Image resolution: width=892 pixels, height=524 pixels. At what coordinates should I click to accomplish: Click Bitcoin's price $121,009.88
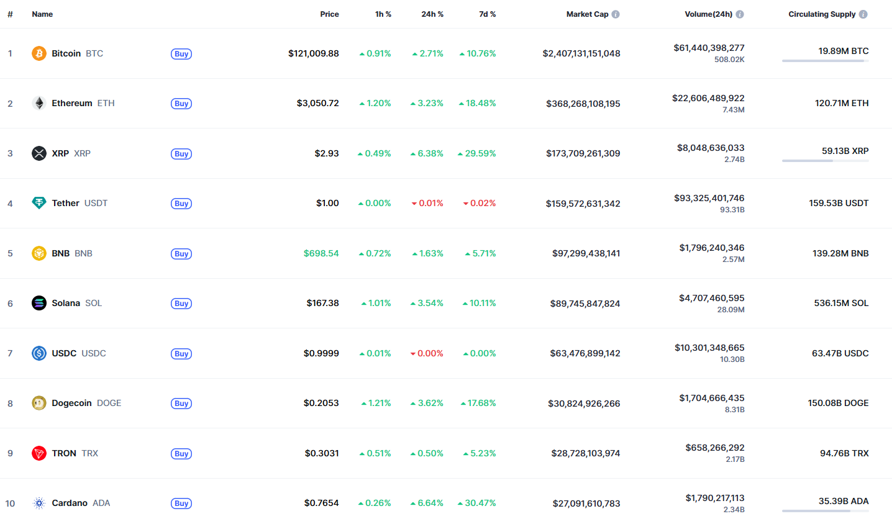pyautogui.click(x=314, y=53)
